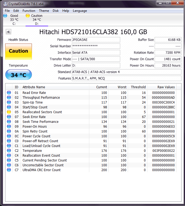185x206 pixels.
Task: Click the Power On Hours field 28163 hours
Action: 168,65
